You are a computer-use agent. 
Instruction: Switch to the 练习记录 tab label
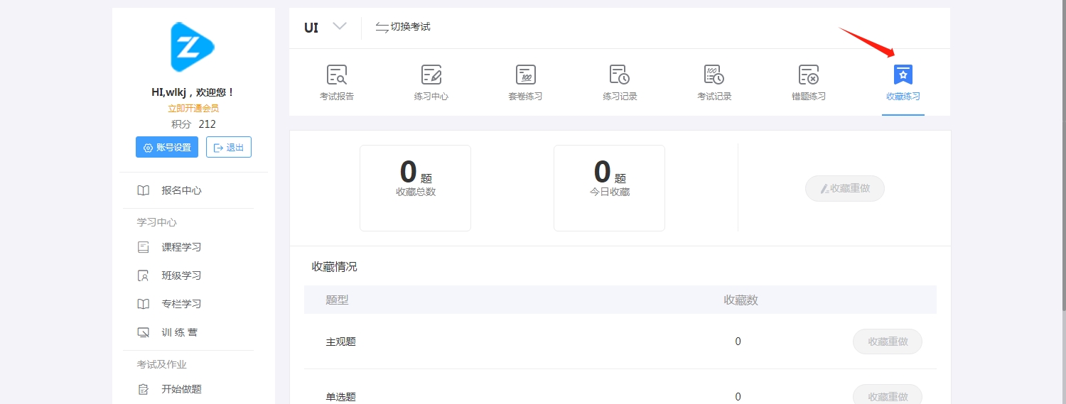point(620,97)
